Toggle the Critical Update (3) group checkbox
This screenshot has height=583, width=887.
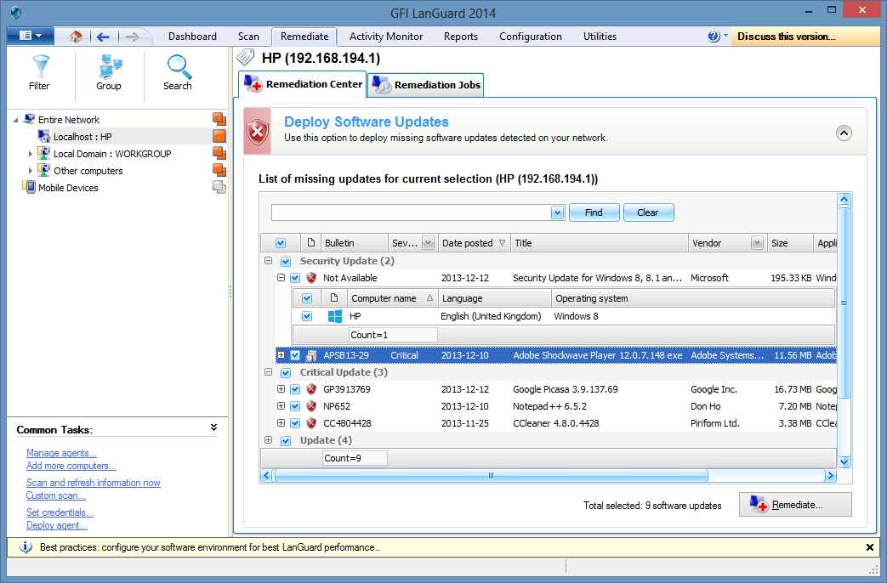(x=286, y=372)
